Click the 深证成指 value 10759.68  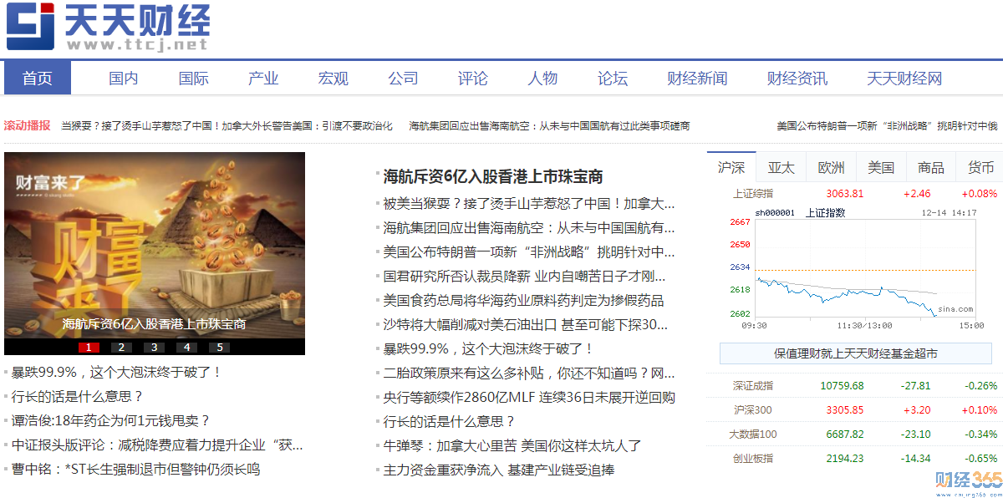(x=842, y=386)
